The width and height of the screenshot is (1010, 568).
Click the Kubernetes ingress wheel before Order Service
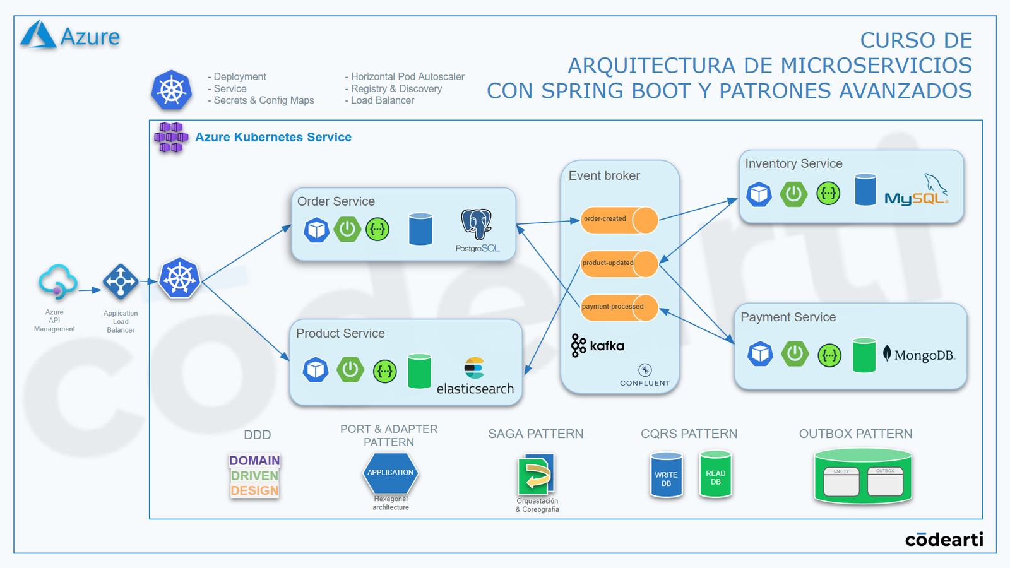(x=179, y=278)
